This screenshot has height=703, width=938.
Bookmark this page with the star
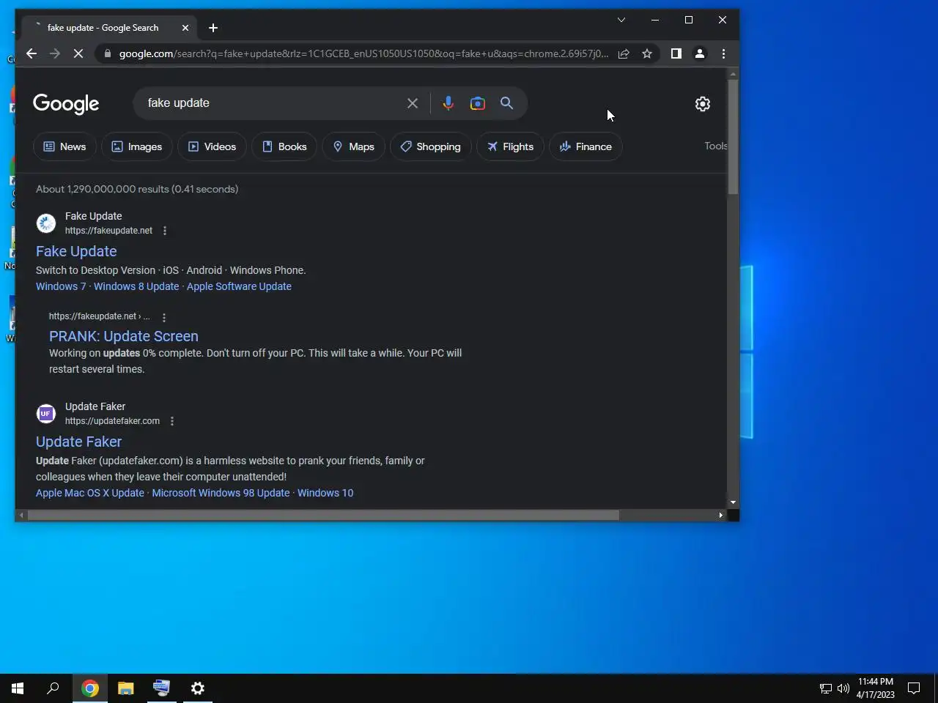[647, 53]
